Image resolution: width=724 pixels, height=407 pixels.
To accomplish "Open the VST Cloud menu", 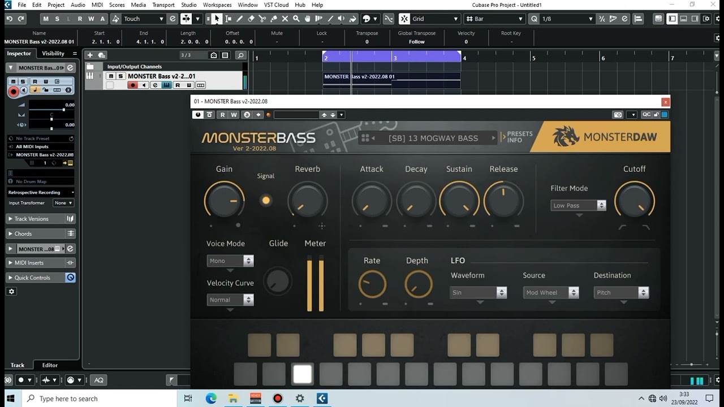I will (x=276, y=5).
